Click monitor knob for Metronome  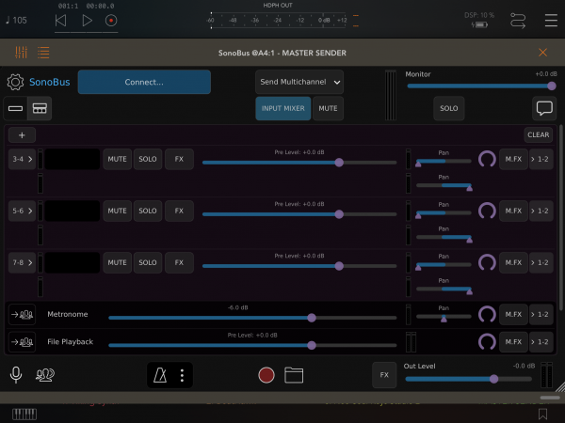tap(487, 314)
